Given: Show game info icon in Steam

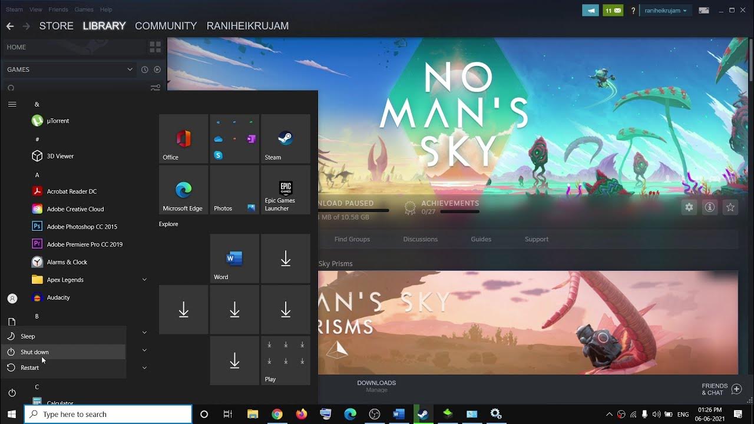Looking at the screenshot, I should click(710, 207).
